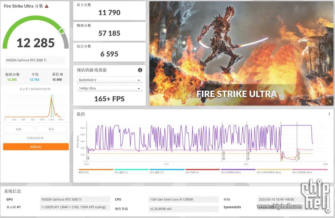
Task: Click the best score 15 098
Action: (x=57, y=80)
